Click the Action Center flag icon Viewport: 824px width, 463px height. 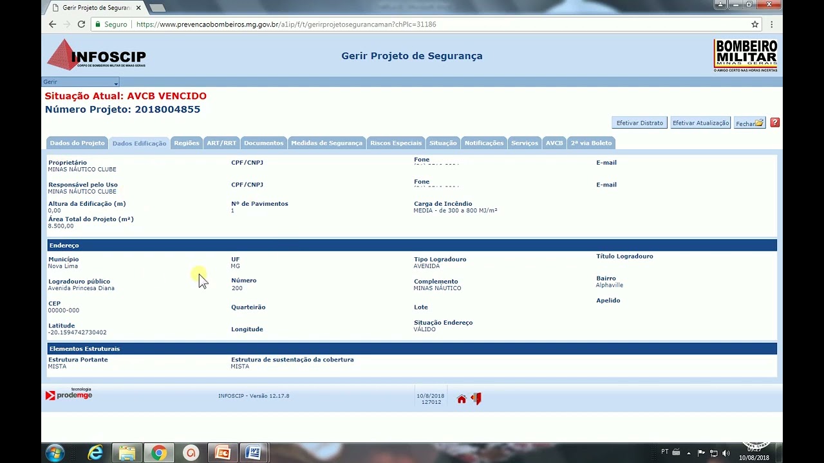(x=701, y=453)
